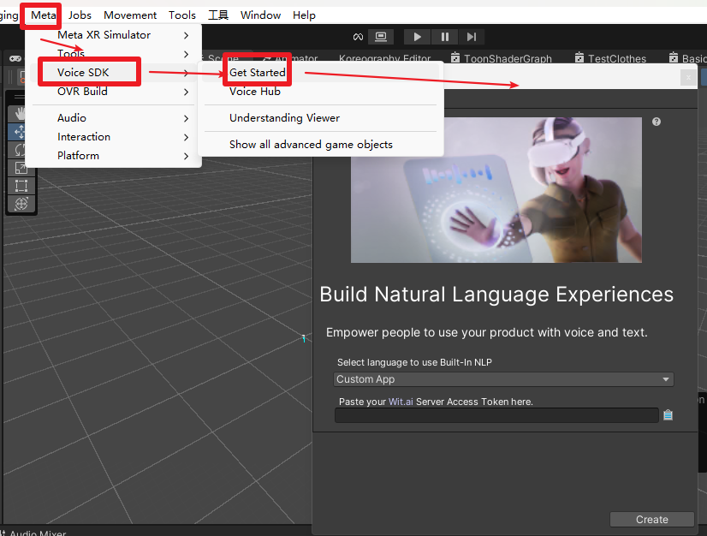Click the VR headset banner image
This screenshot has width=707, height=536.
[496, 190]
